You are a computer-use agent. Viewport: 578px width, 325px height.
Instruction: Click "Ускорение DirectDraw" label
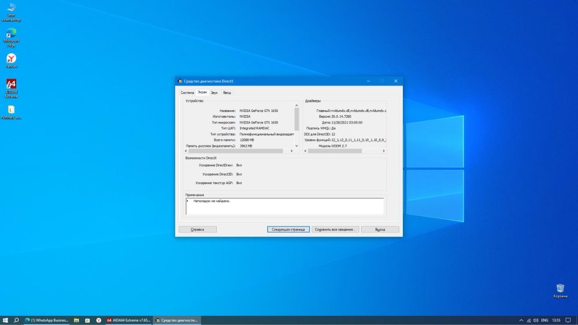(x=216, y=165)
